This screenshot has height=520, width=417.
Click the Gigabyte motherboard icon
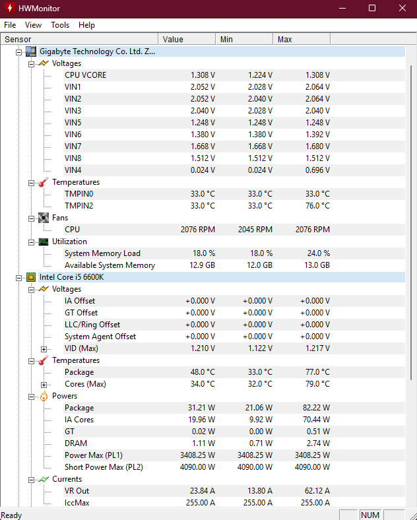tap(30, 51)
